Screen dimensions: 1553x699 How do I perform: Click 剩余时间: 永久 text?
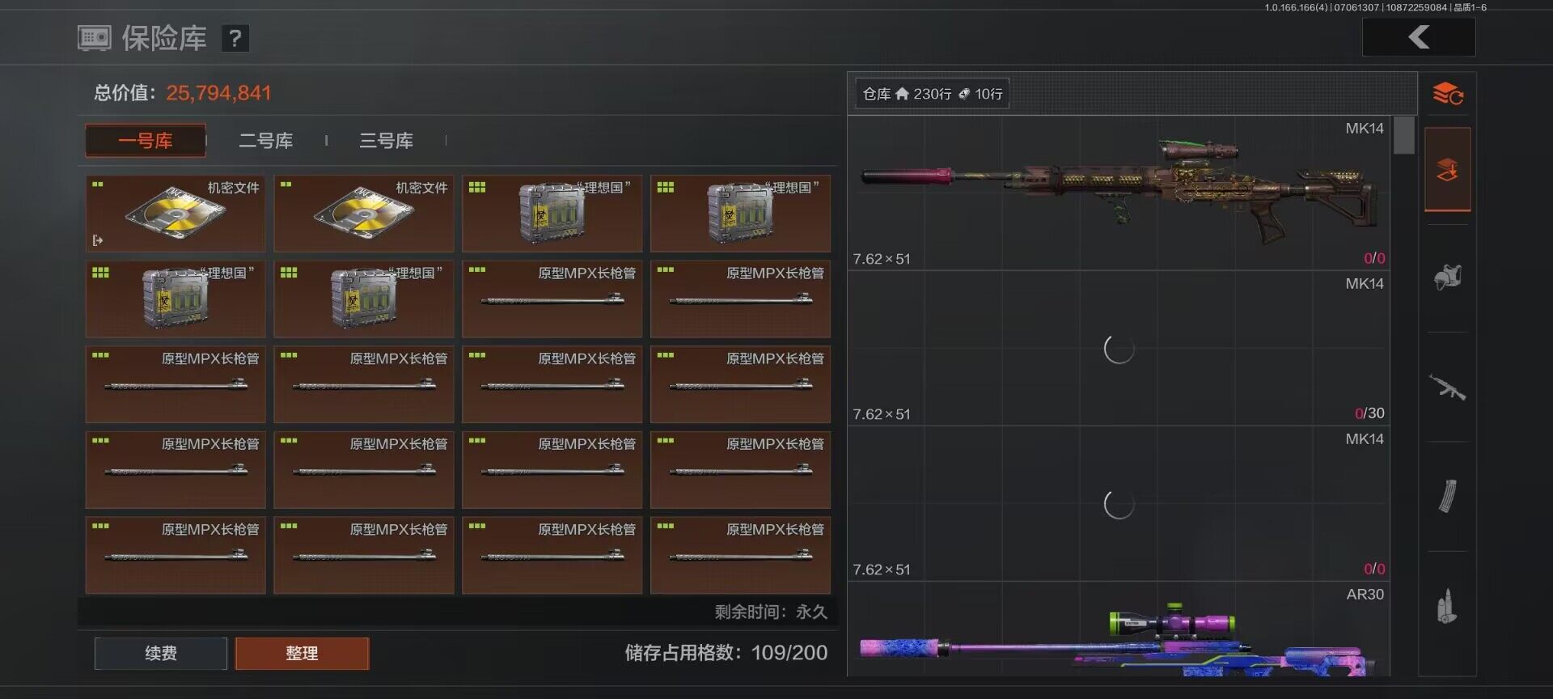771,612
